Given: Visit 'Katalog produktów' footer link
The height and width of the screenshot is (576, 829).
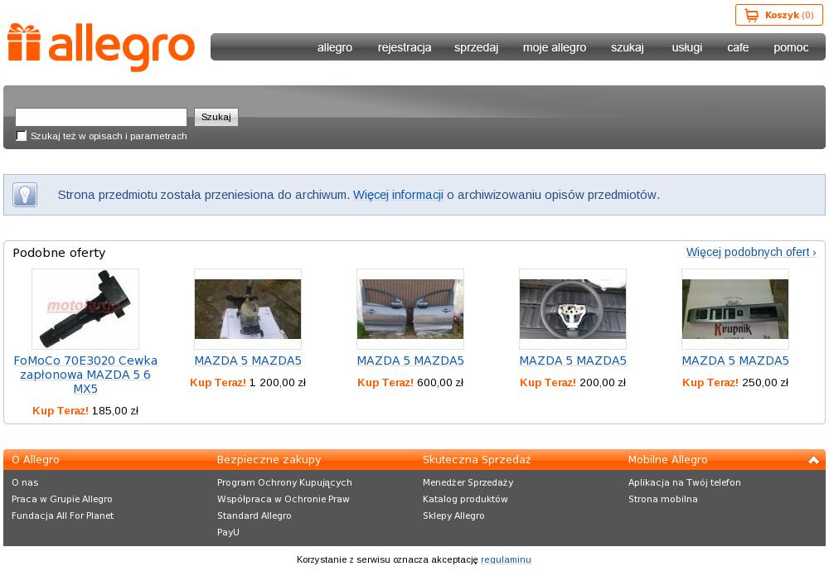Looking at the screenshot, I should (x=465, y=499).
